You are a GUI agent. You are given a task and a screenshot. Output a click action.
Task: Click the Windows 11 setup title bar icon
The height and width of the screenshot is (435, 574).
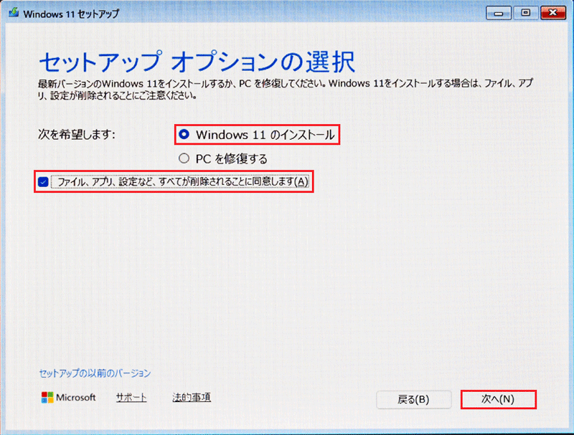[14, 13]
